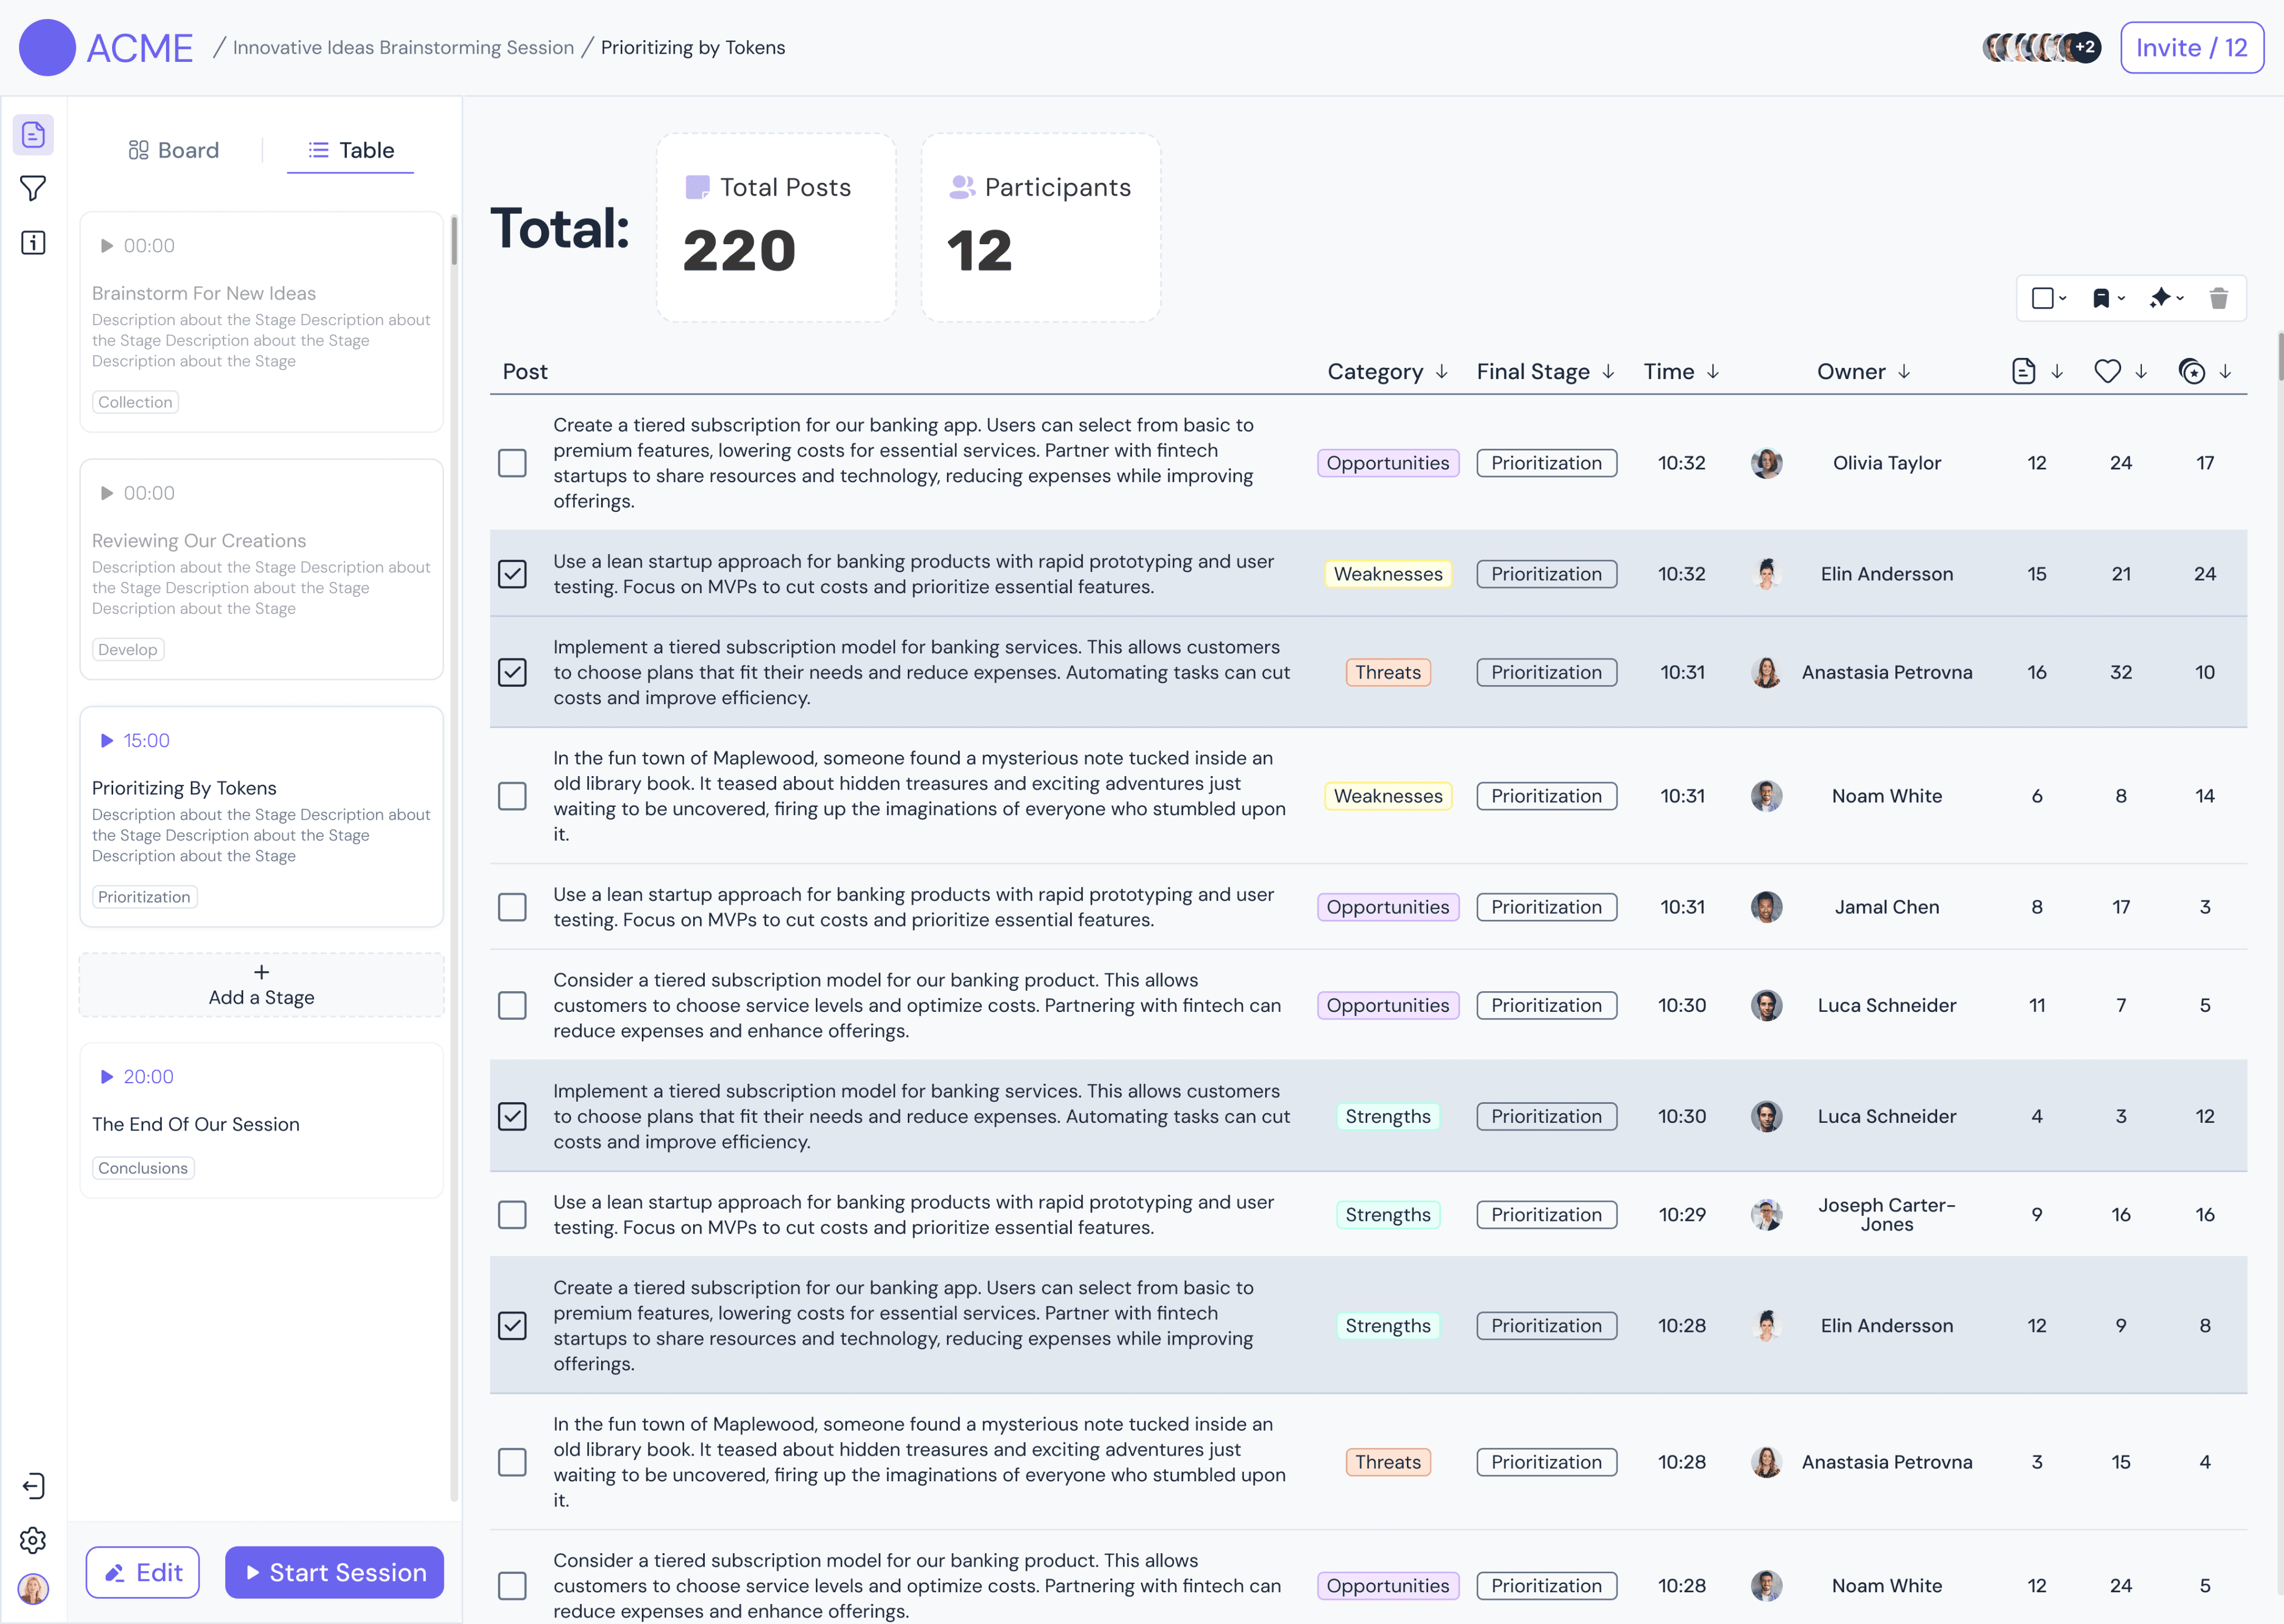Click the Add a Stage box
This screenshot has height=1624, width=2284.
pyautogui.click(x=261, y=985)
